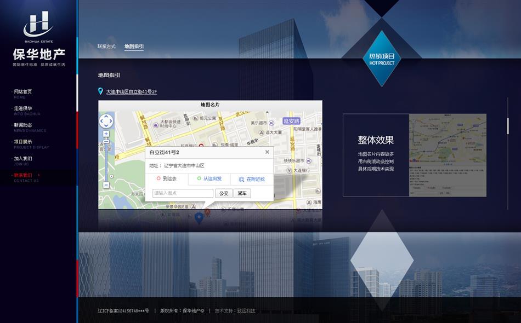Zoom in the map with plus button
Screen dimensions: 521x323
[106, 134]
